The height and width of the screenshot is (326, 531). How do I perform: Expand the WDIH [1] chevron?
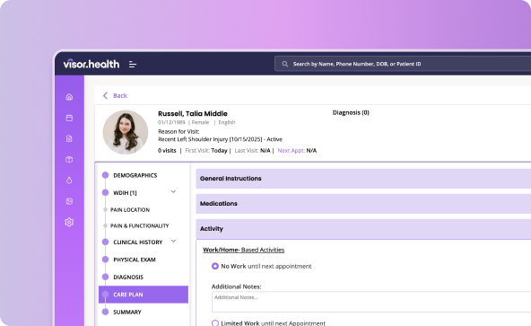(173, 192)
